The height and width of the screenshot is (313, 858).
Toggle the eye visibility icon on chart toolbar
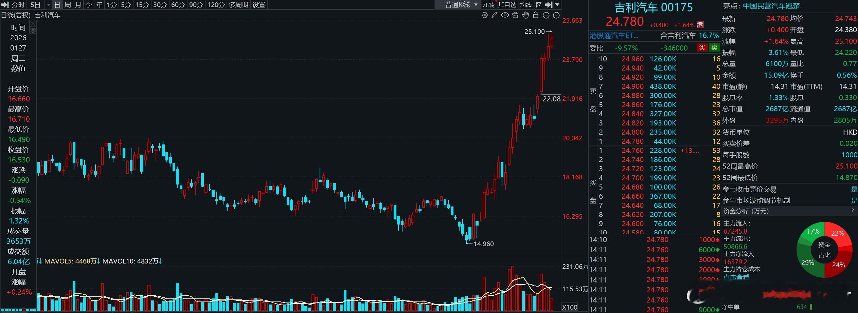(505, 15)
